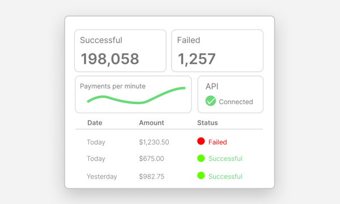Image resolution: width=340 pixels, height=204 pixels.
Task: Click the green dot beside $675.00 payment
Action: [x=201, y=158]
